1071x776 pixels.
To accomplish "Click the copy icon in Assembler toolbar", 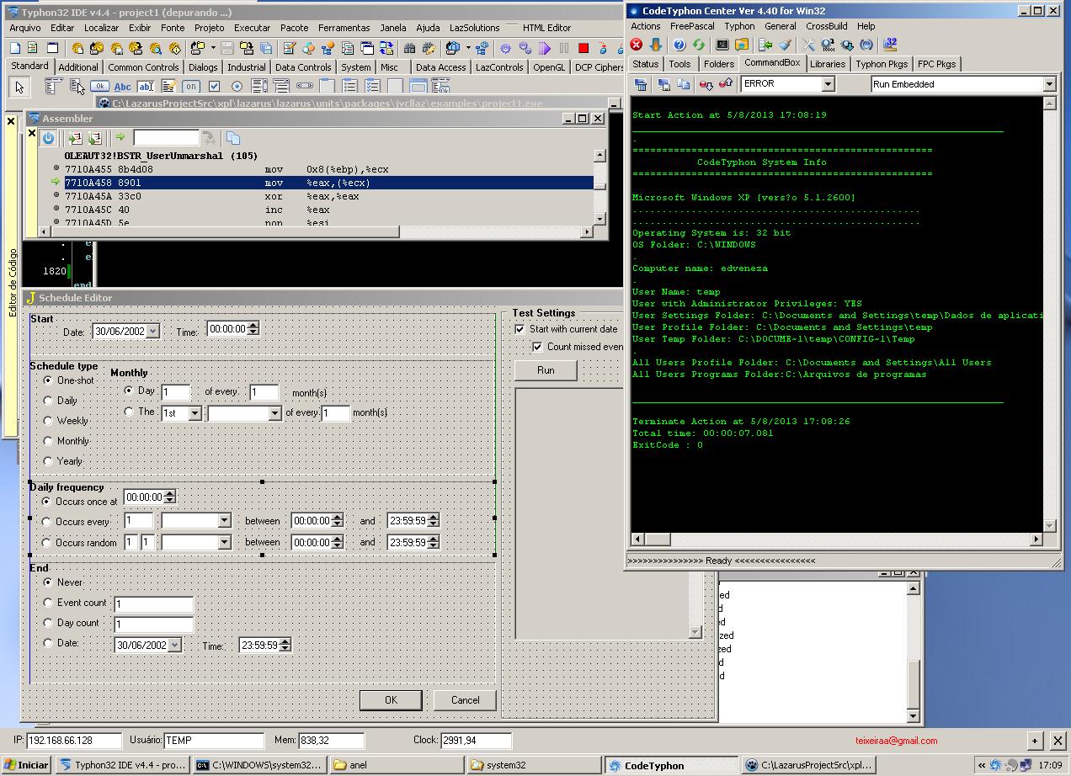I will pyautogui.click(x=233, y=138).
